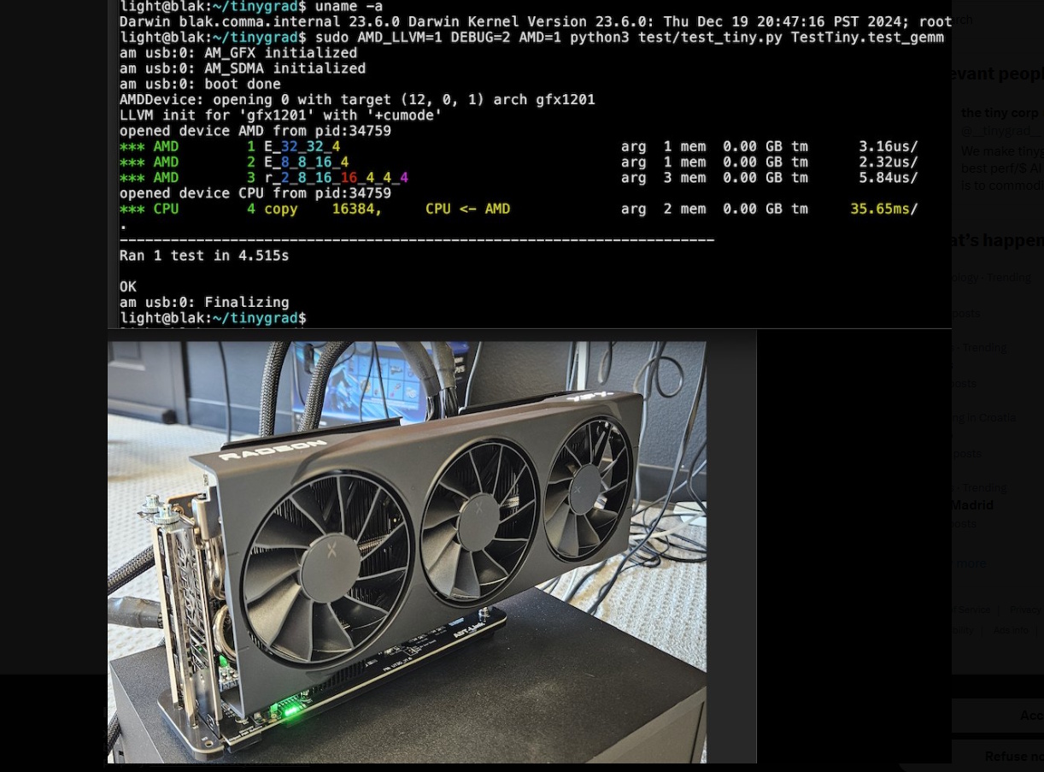The height and width of the screenshot is (772, 1044).
Task: Open the Accessibility footer link
Action: click(x=962, y=630)
